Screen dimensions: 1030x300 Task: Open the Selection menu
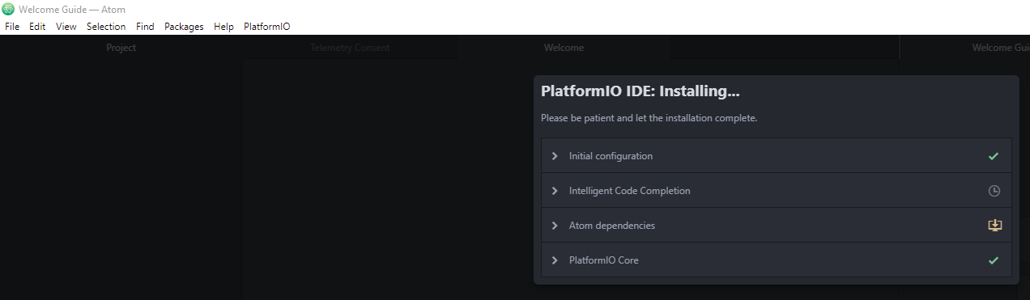click(106, 27)
